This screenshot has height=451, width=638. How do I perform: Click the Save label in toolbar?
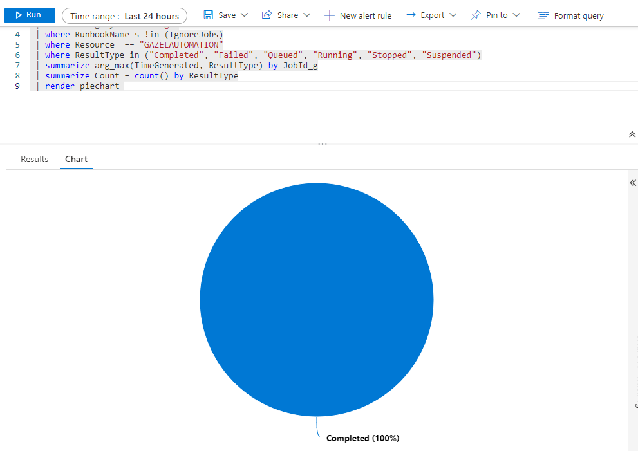pyautogui.click(x=227, y=15)
